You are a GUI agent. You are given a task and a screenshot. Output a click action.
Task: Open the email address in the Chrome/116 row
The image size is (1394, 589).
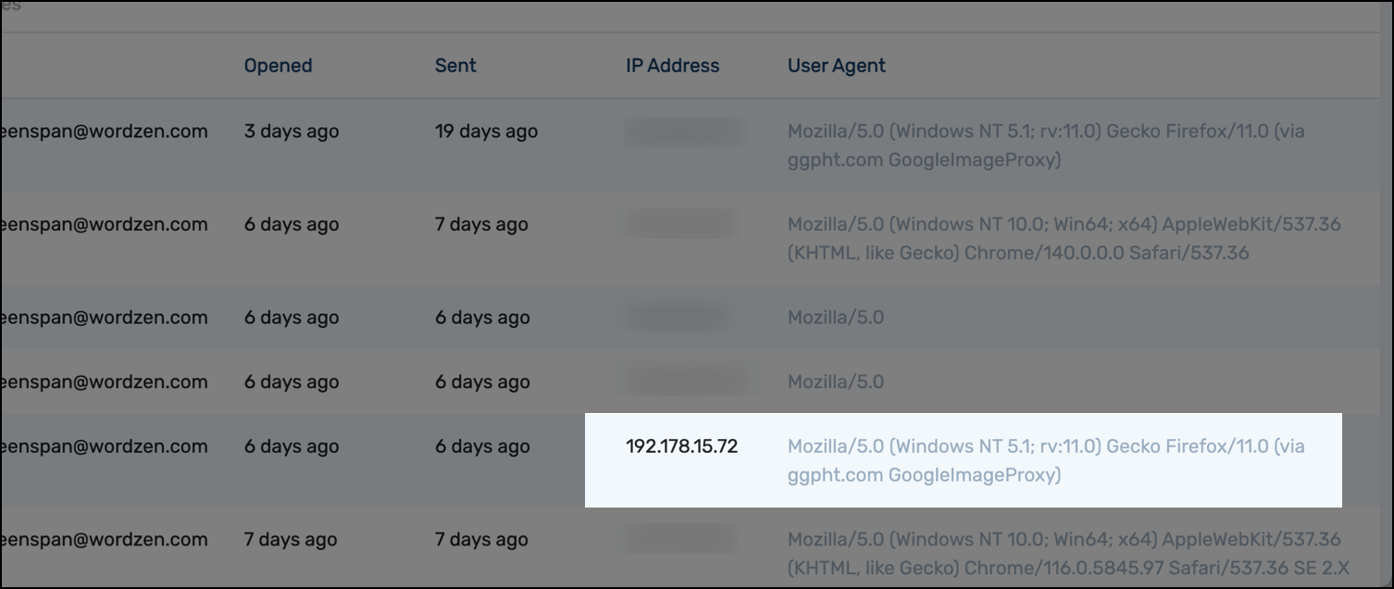(104, 539)
